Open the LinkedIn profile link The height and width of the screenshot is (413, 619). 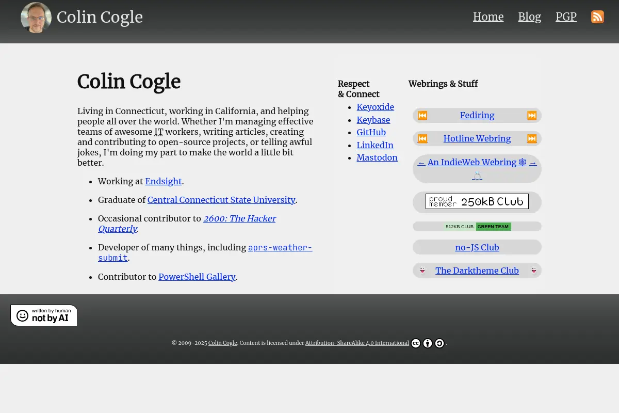[x=375, y=145]
